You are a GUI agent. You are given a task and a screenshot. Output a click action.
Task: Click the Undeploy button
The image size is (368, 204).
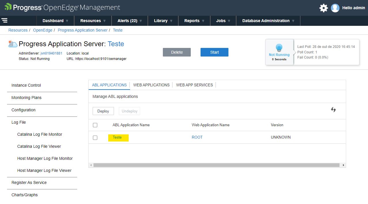point(129,111)
